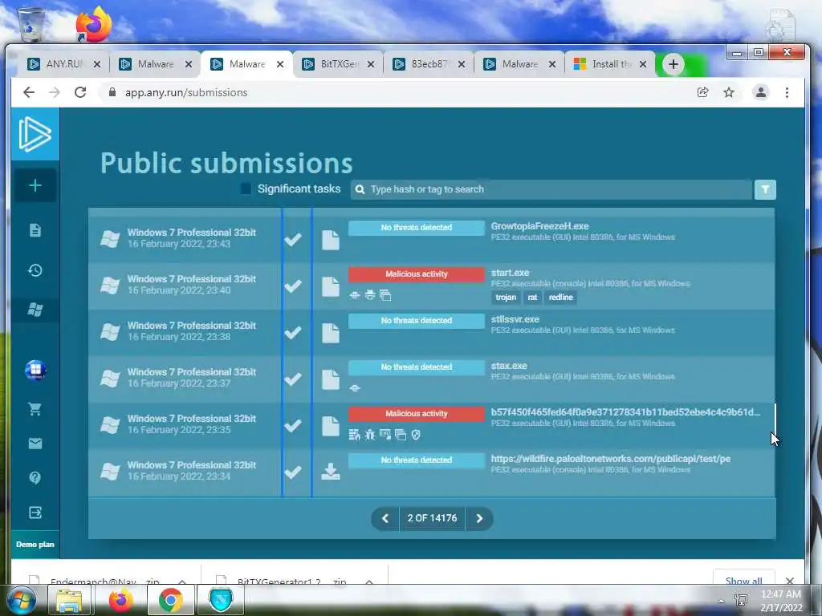
Task: Click the round Windows 11 badge in the sidebar
Action: (35, 370)
